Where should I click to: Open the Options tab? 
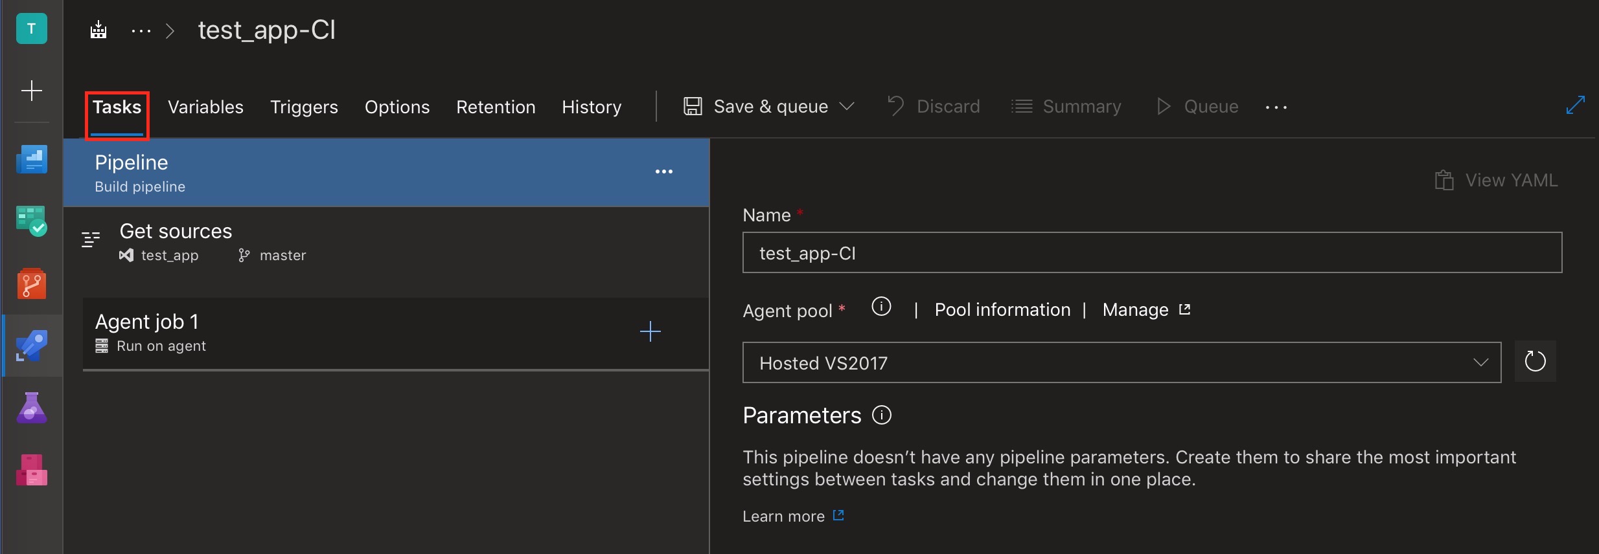click(397, 107)
